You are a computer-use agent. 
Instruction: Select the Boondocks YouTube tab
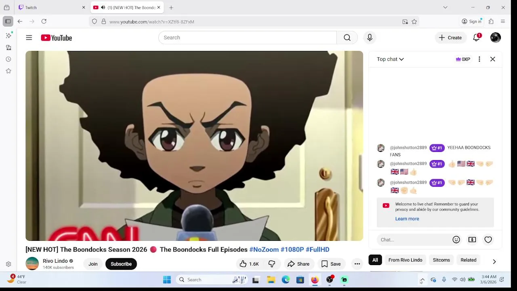tap(127, 8)
